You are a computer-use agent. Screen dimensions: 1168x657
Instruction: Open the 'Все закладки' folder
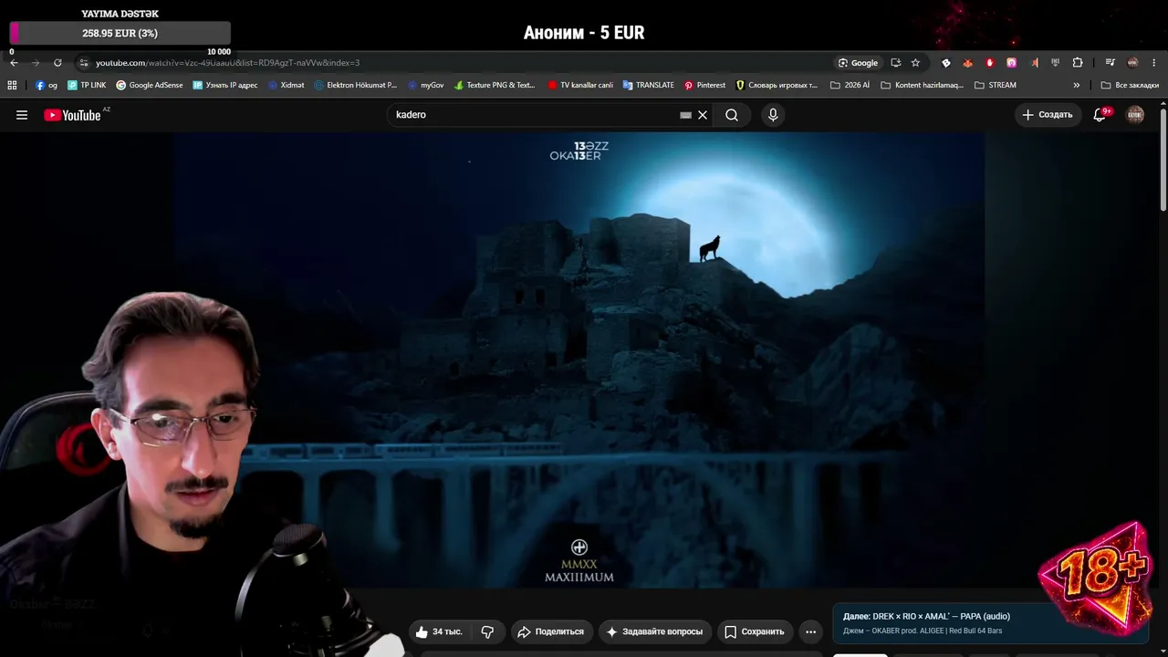tap(1130, 85)
